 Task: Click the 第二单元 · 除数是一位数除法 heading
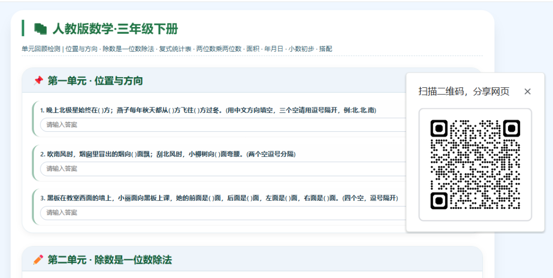pyautogui.click(x=110, y=260)
